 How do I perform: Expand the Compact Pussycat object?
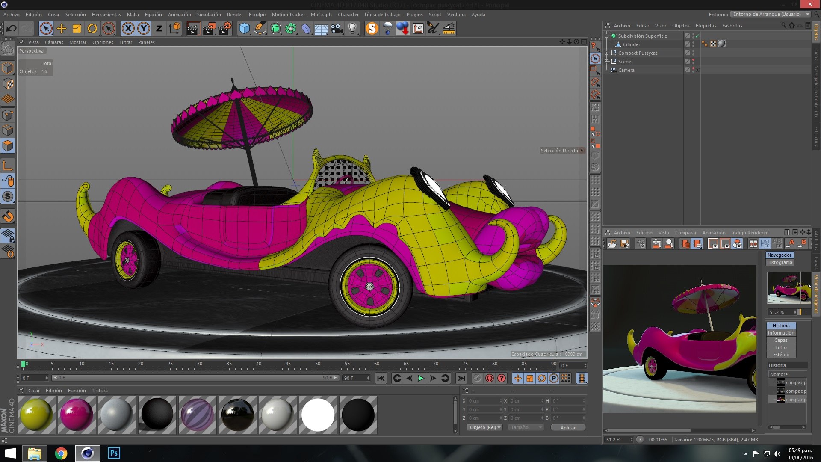(607, 53)
